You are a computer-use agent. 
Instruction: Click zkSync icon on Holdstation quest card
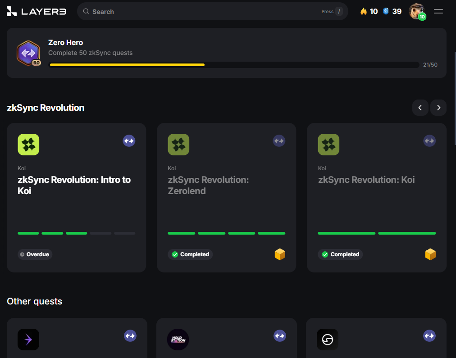[280, 336]
